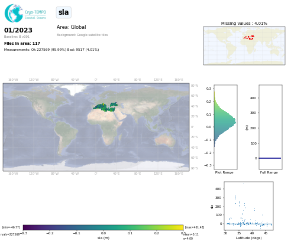
Task: Click the 01/2023 date heading
Action: click(x=18, y=30)
